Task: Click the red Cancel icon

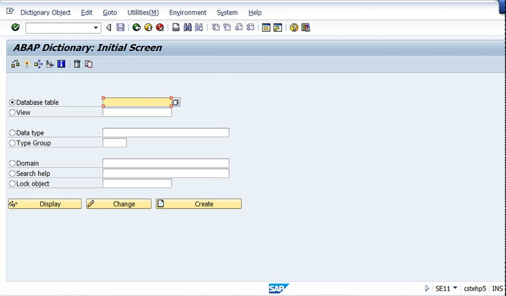Action: coord(160,27)
